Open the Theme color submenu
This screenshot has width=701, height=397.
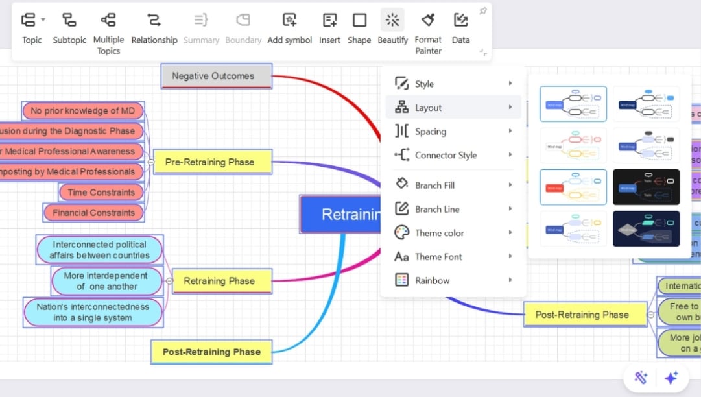pos(453,232)
